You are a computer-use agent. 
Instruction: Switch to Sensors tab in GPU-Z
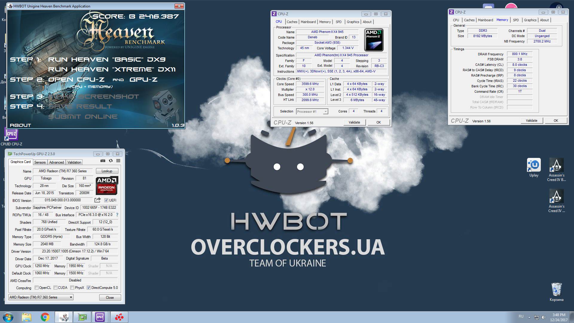click(x=40, y=162)
